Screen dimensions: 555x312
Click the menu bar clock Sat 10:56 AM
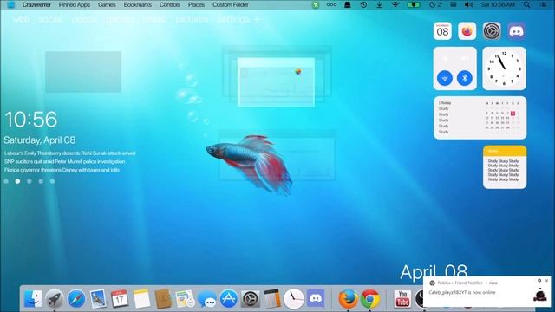(498, 5)
